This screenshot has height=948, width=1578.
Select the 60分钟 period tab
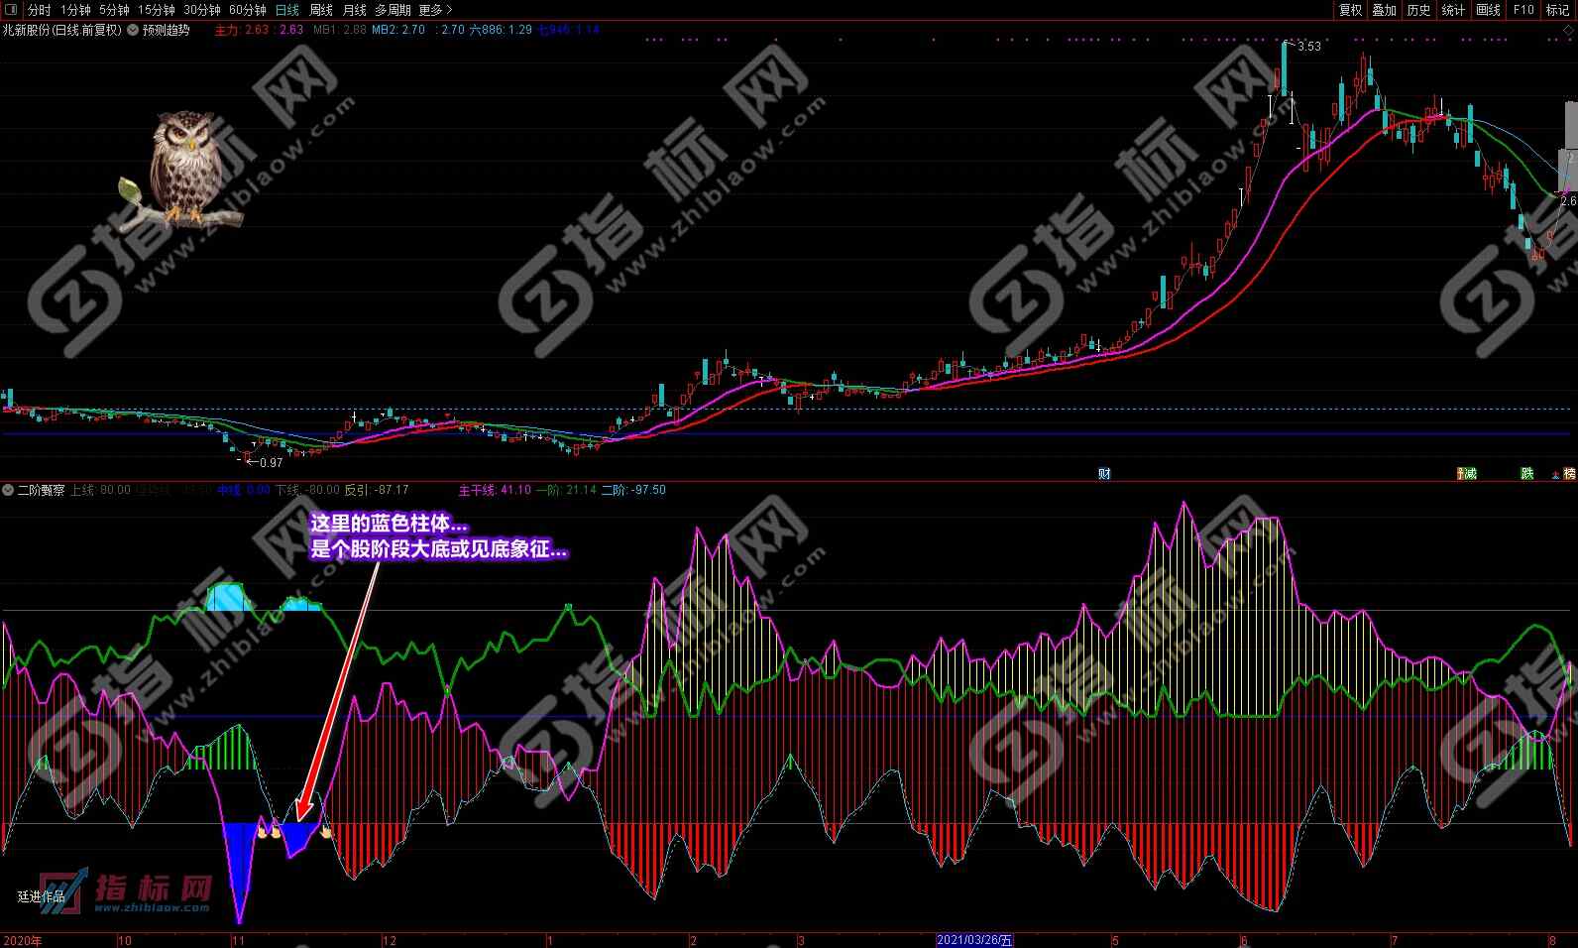[x=247, y=10]
